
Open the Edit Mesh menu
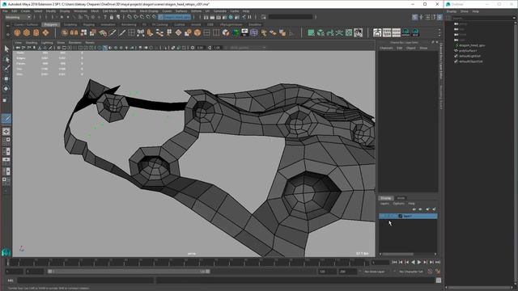click(x=109, y=11)
